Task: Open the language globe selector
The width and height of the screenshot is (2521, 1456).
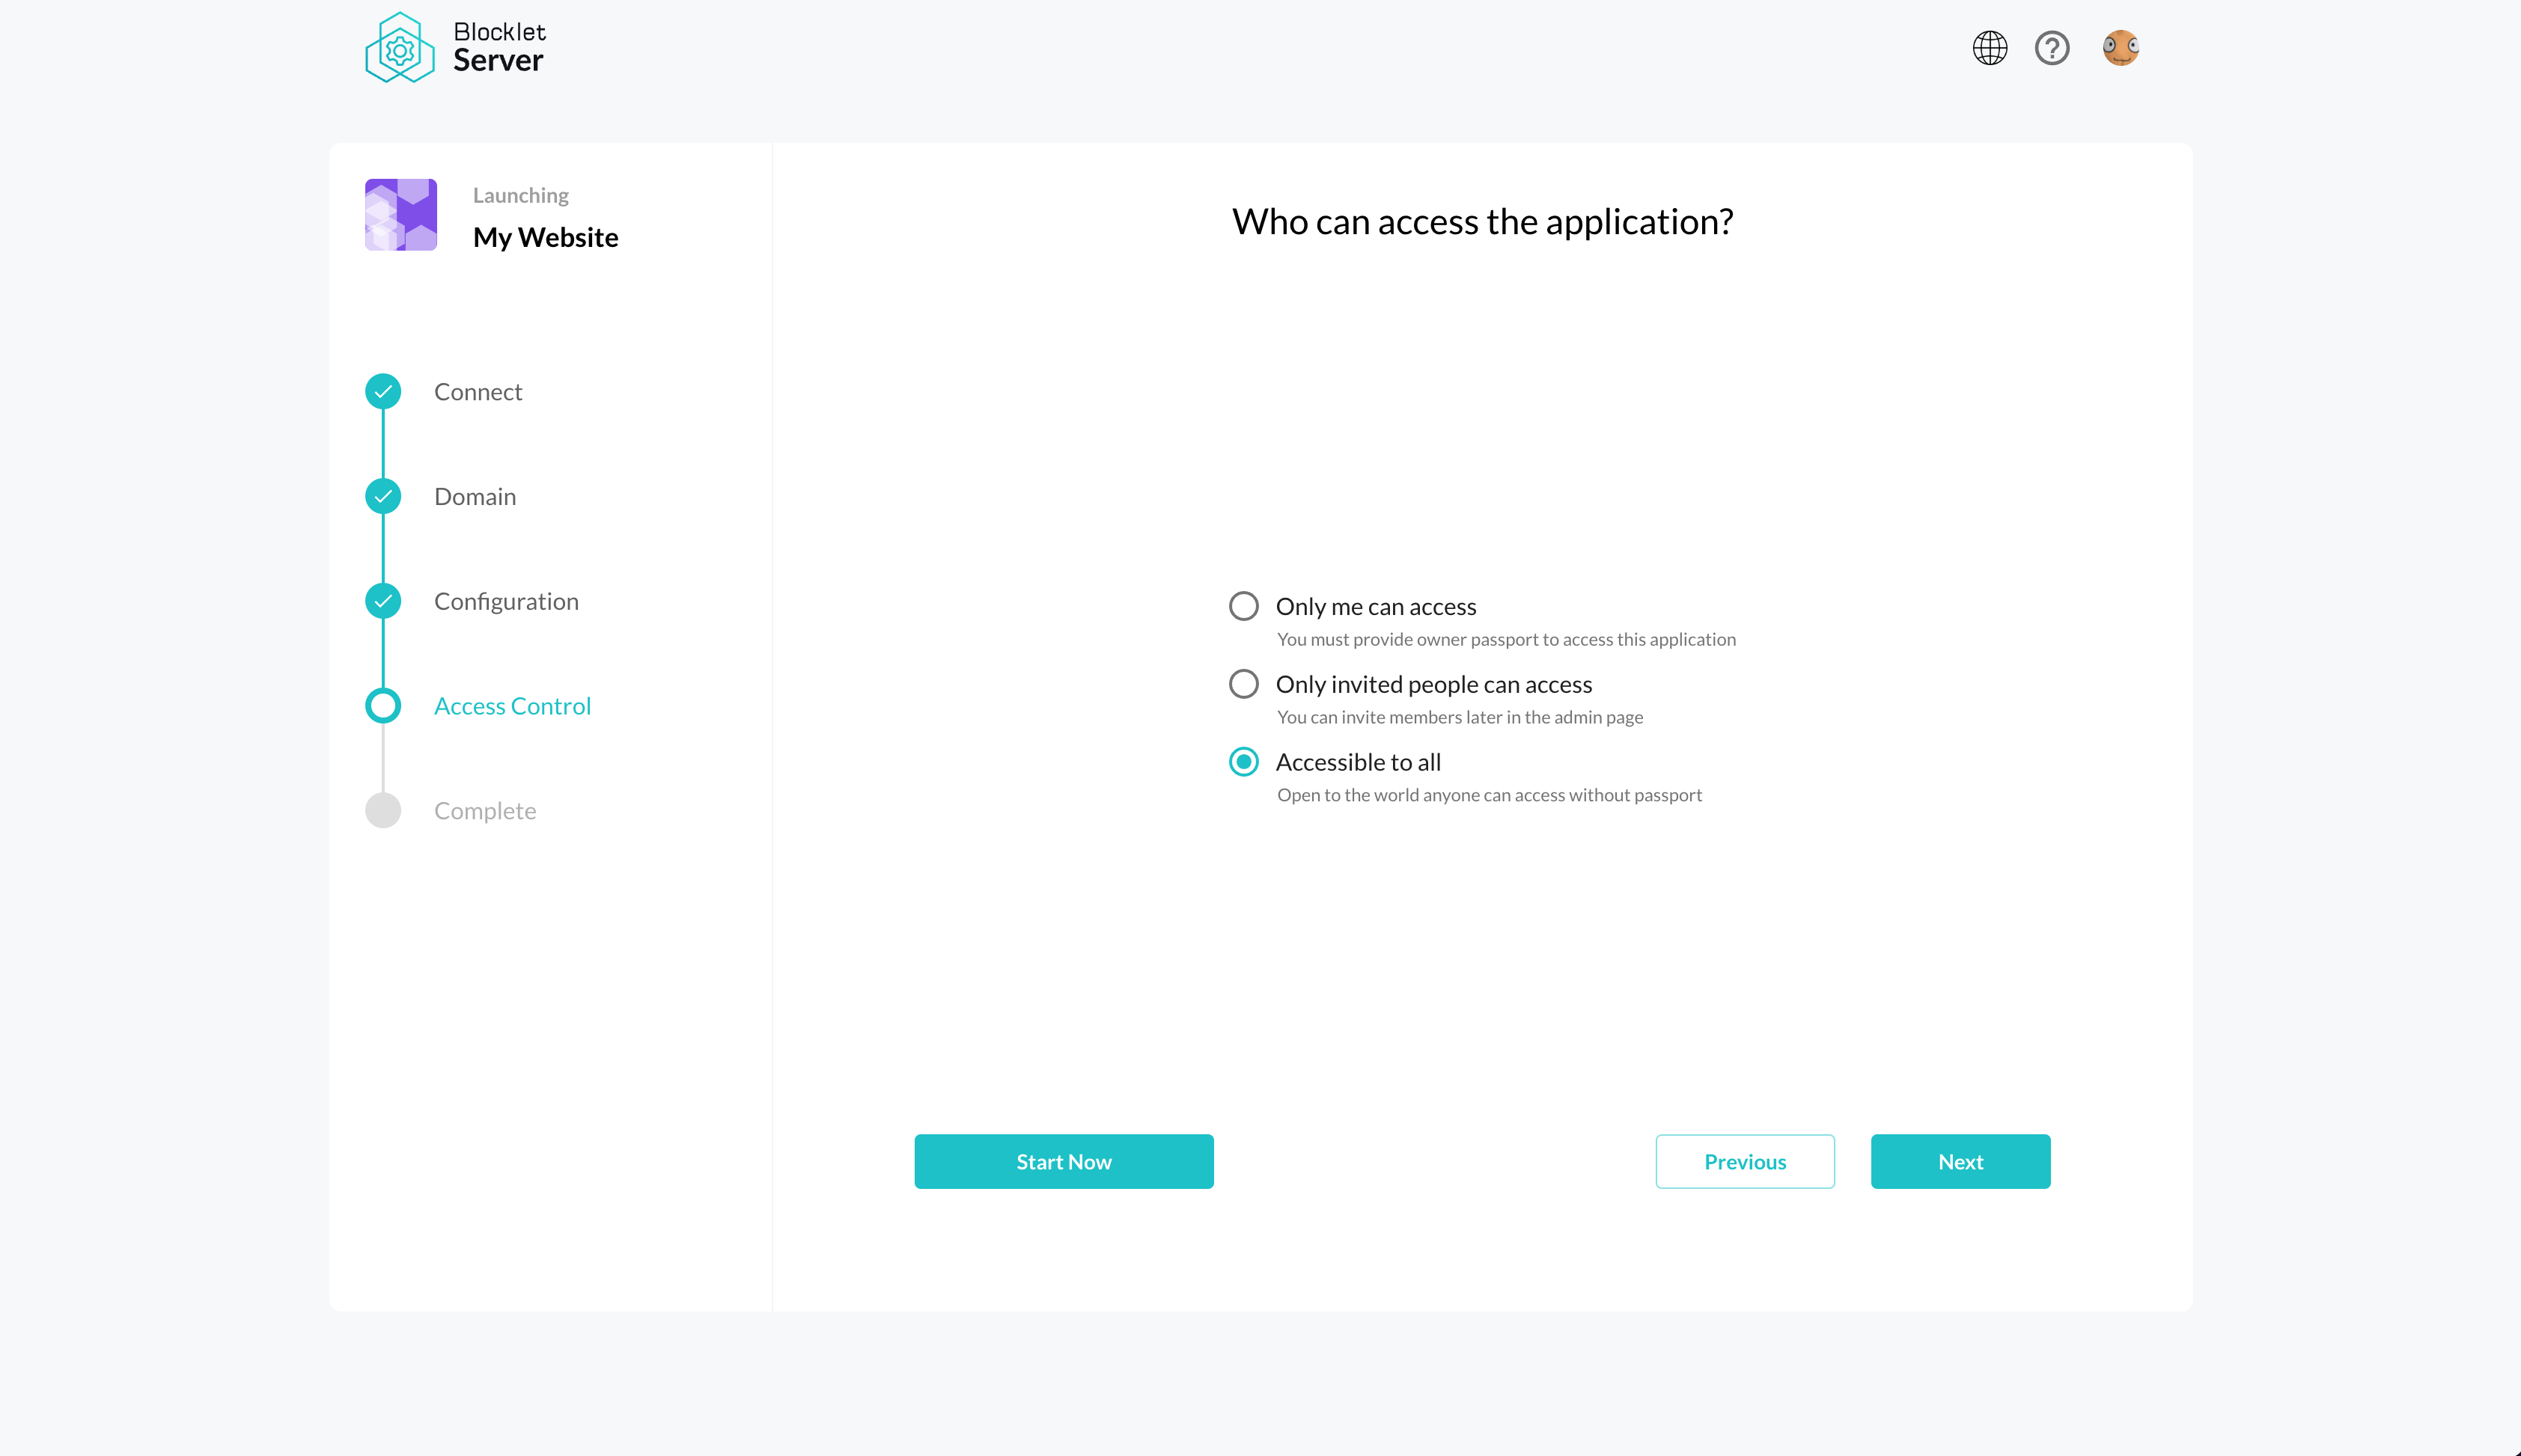Action: 1989,48
